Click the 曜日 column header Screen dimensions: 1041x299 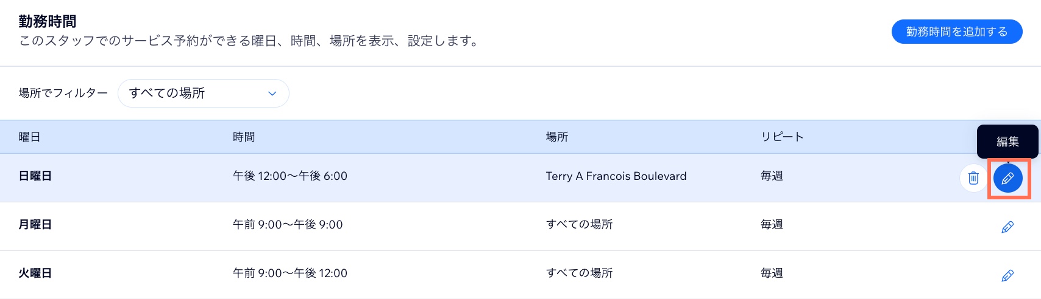point(29,137)
